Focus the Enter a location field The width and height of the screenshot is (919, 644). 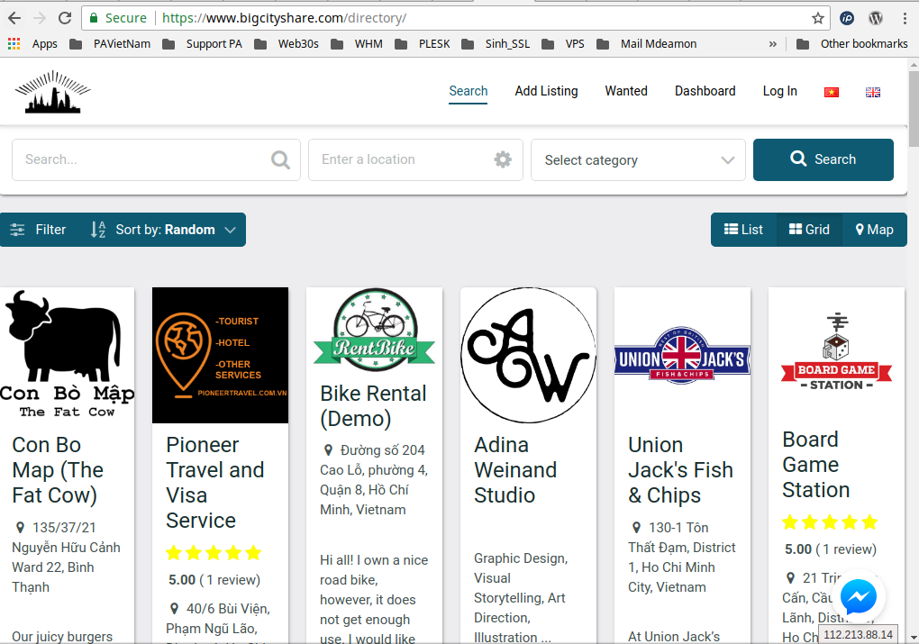[415, 159]
